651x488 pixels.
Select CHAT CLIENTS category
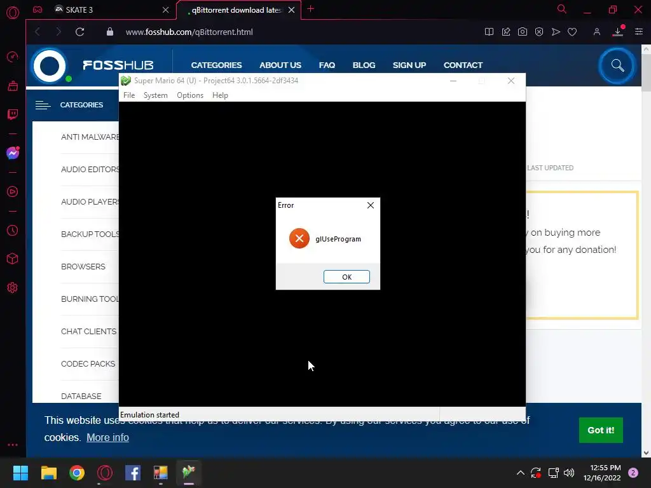[88, 331]
